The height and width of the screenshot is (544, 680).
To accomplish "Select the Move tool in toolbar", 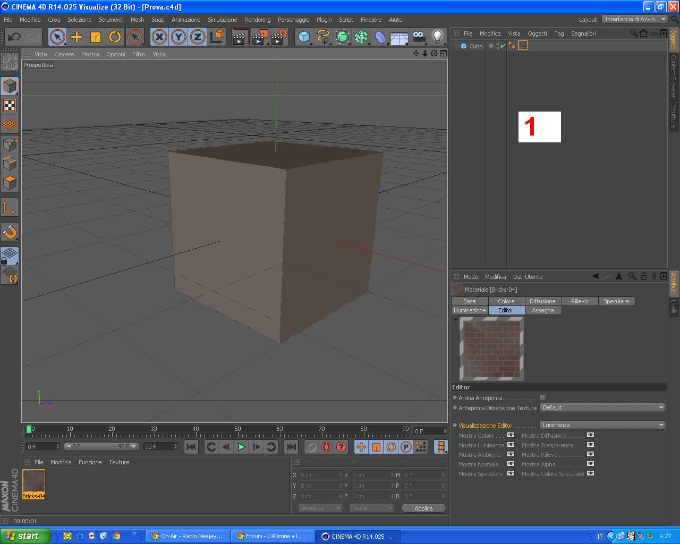I will [76, 37].
